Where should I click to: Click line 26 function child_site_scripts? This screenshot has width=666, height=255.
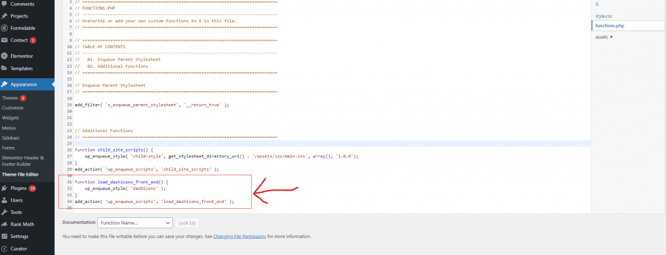(x=113, y=150)
